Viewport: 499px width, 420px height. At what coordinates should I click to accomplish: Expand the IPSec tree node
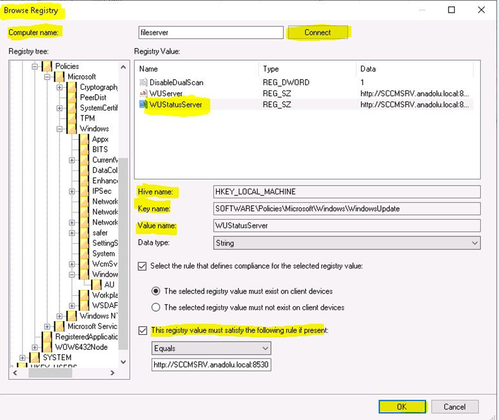click(72, 191)
